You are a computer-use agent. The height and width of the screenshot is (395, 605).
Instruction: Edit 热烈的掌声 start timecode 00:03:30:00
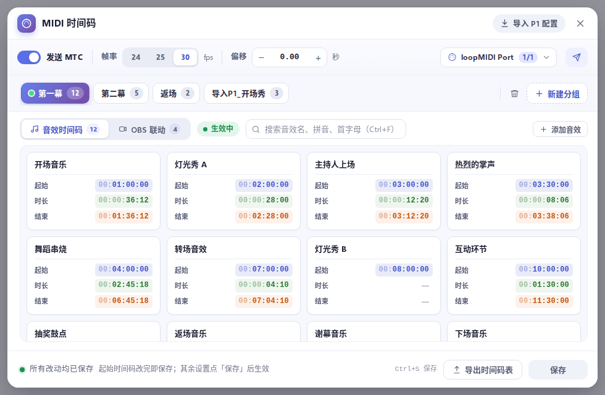[x=544, y=185]
